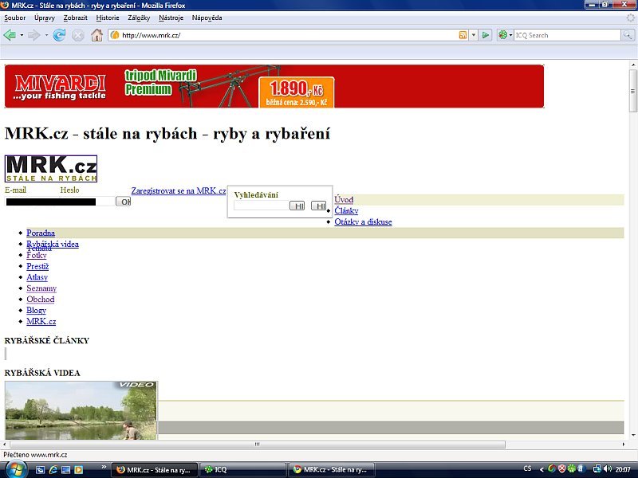Switch to the ICQ taskbar button
Viewport: 638px width, 478px height.
coord(243,470)
